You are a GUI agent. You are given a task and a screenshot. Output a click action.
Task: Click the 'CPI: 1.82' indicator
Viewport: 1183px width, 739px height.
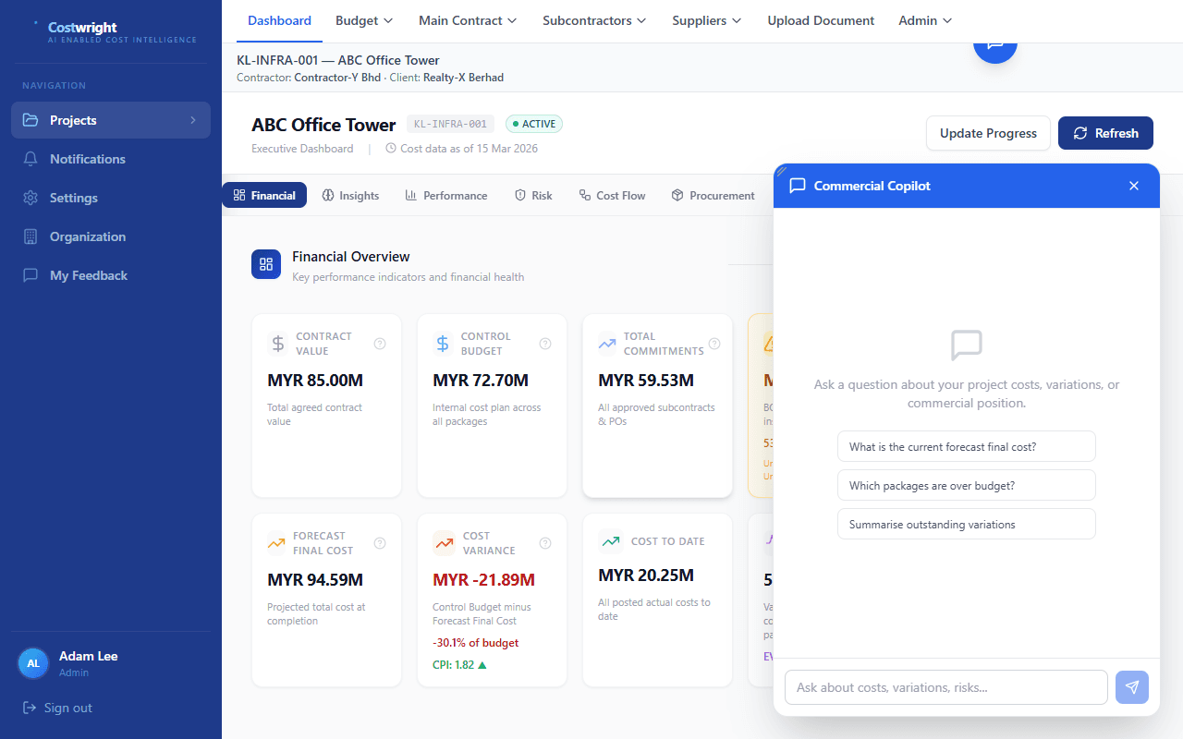[459, 664]
